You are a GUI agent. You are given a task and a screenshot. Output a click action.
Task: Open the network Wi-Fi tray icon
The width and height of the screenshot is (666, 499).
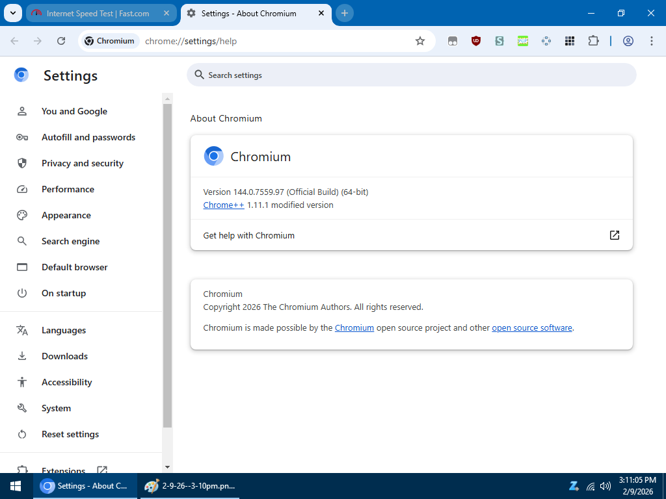591,486
